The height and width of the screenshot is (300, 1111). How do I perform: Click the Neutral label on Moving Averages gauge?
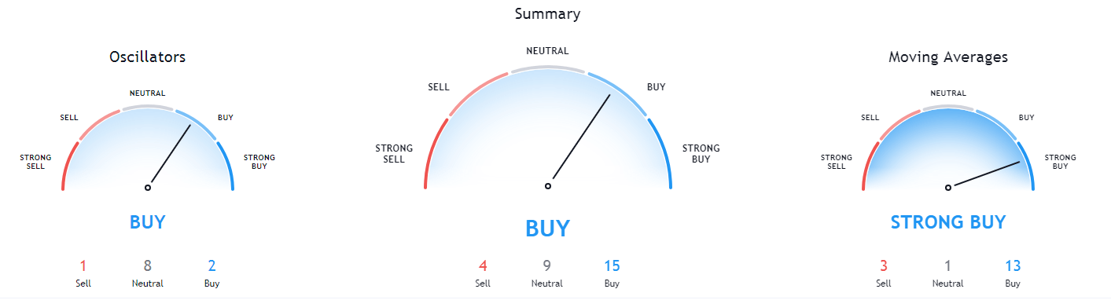pos(948,93)
